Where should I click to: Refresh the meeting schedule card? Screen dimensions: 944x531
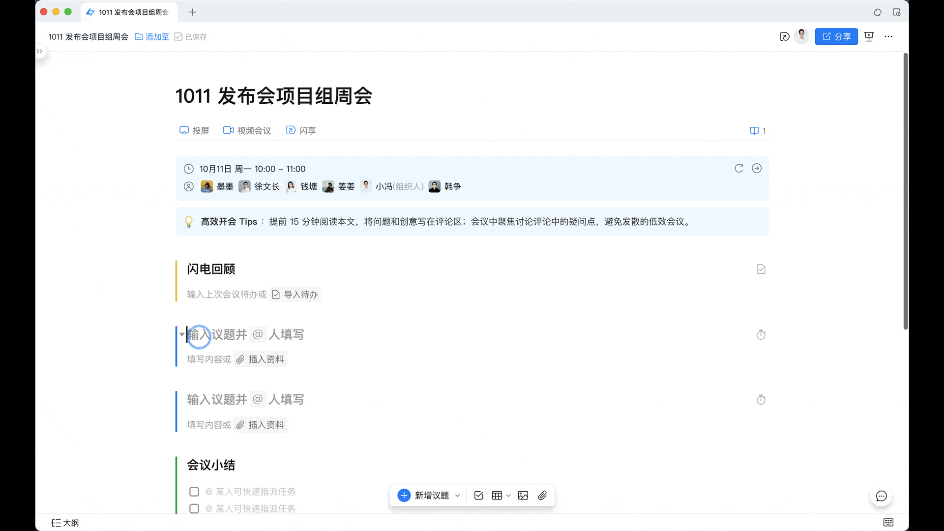pyautogui.click(x=738, y=168)
